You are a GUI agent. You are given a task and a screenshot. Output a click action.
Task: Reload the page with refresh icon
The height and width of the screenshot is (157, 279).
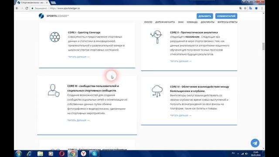[x=27, y=8]
